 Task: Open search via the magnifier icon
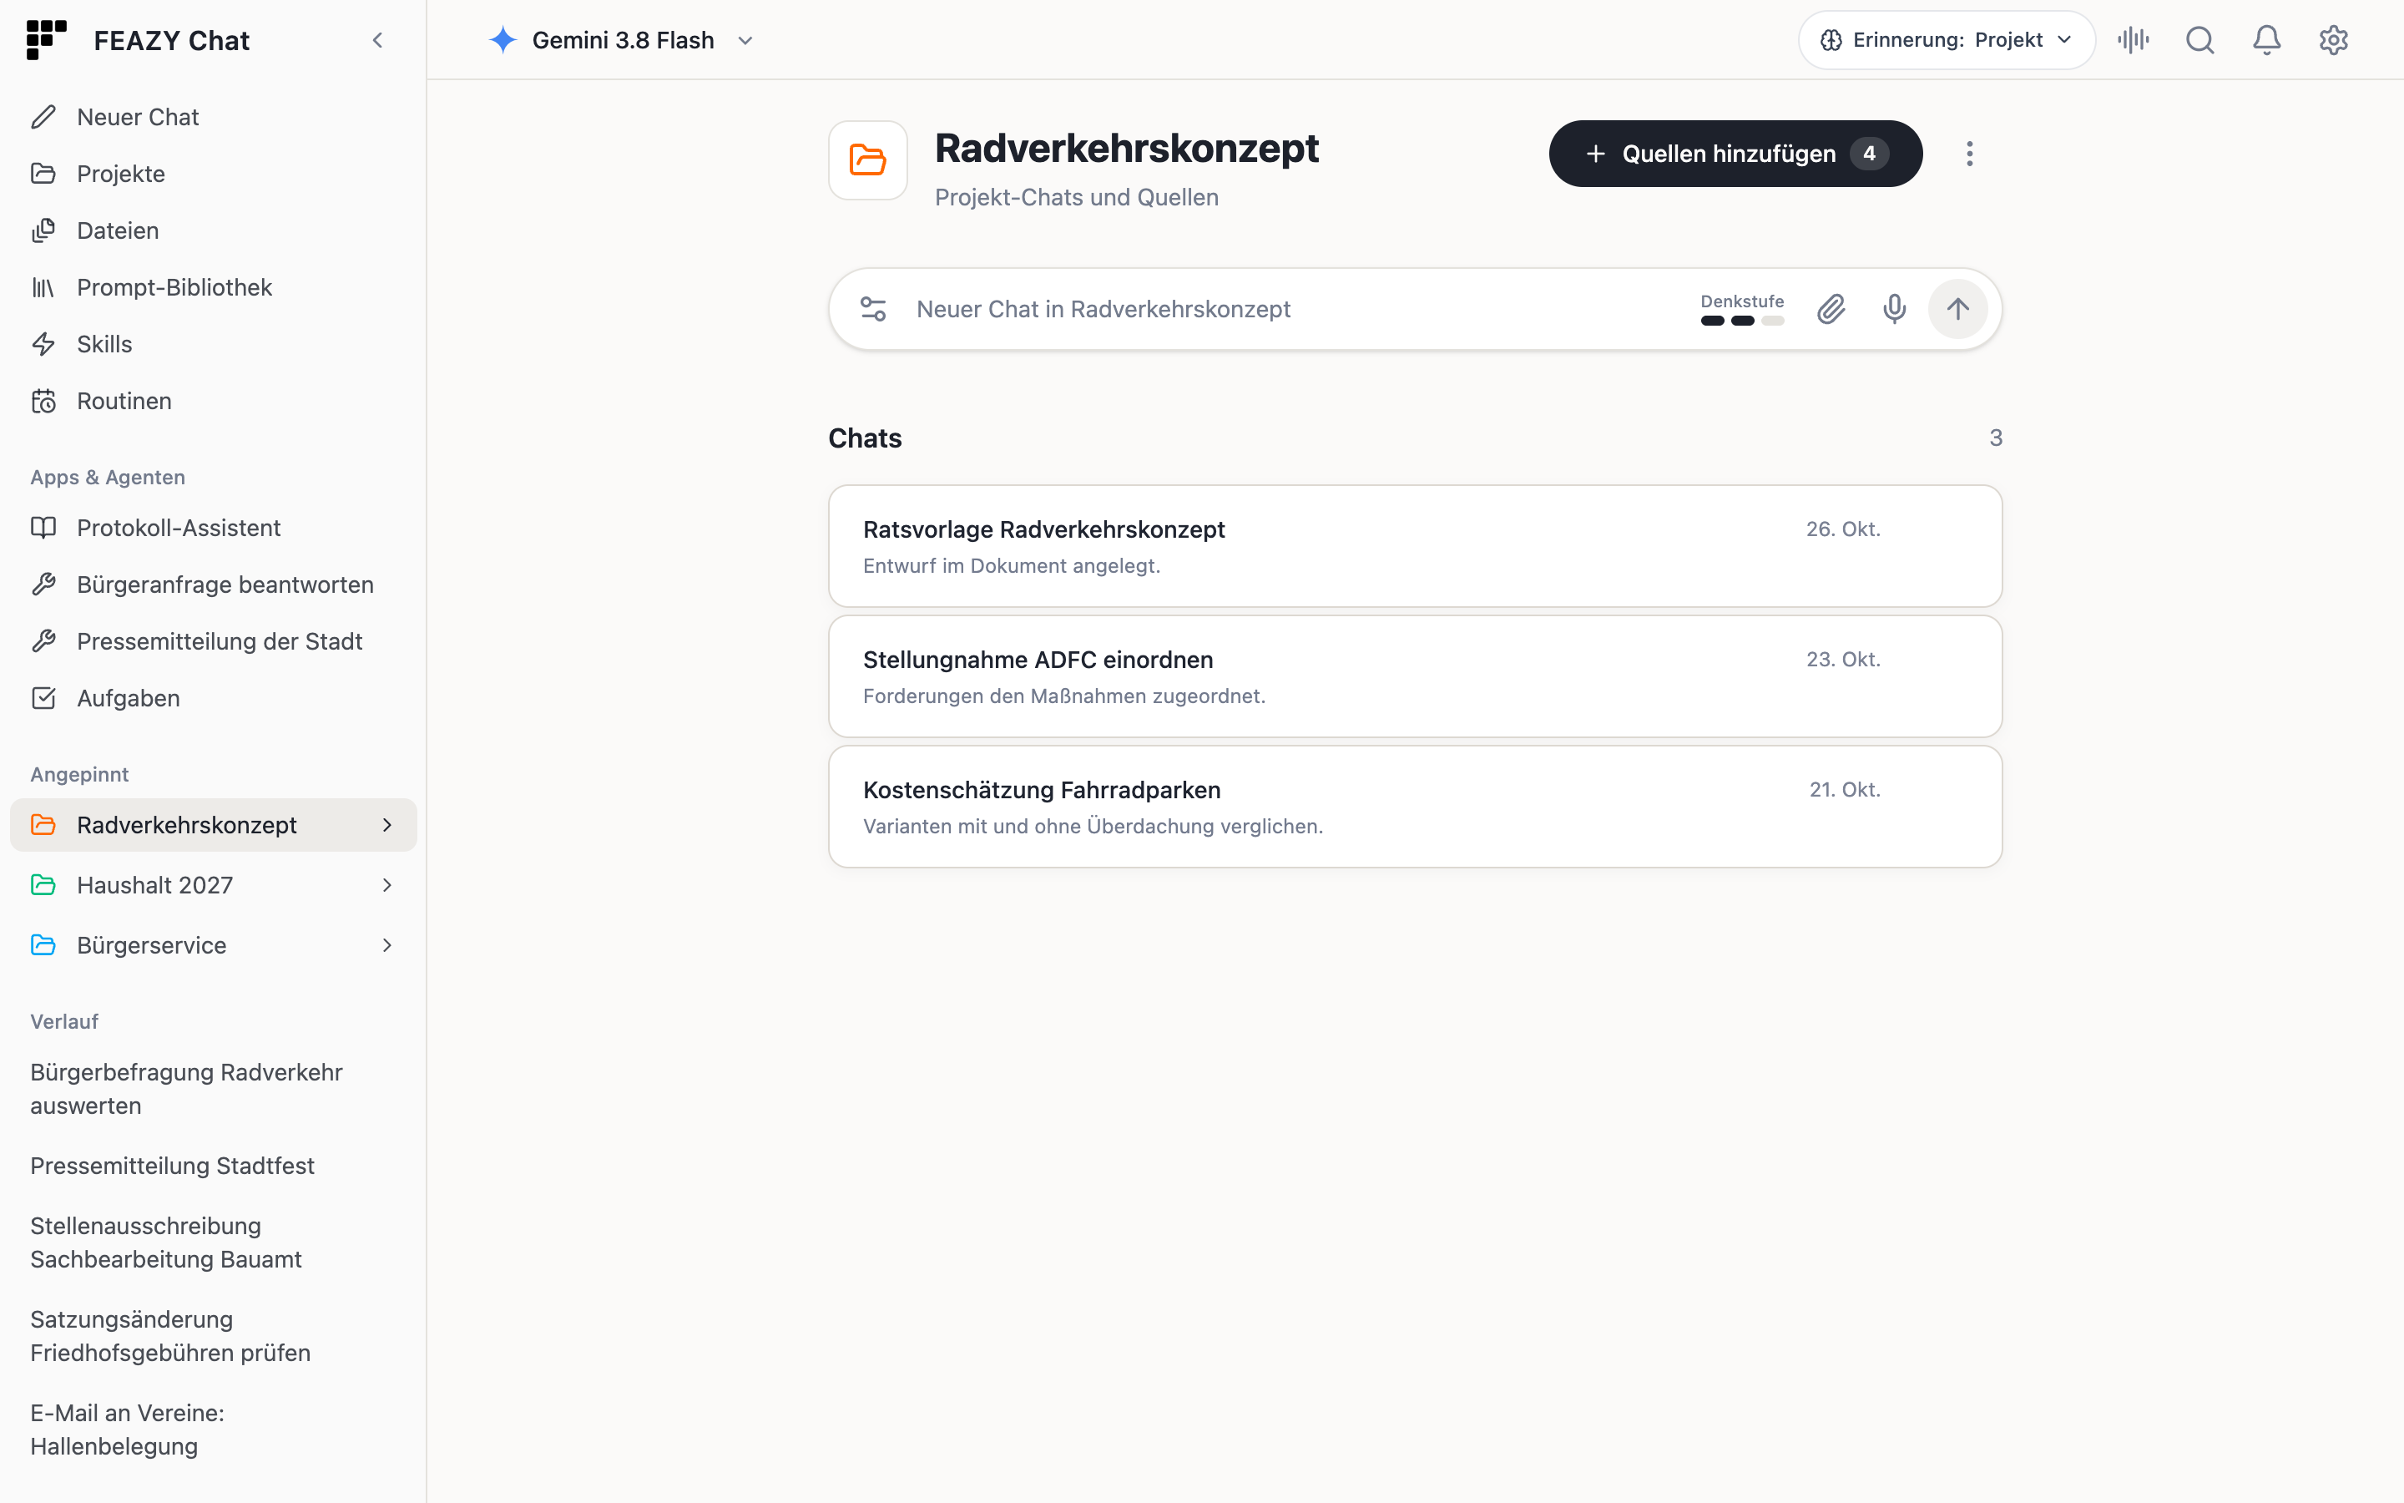tap(2199, 40)
